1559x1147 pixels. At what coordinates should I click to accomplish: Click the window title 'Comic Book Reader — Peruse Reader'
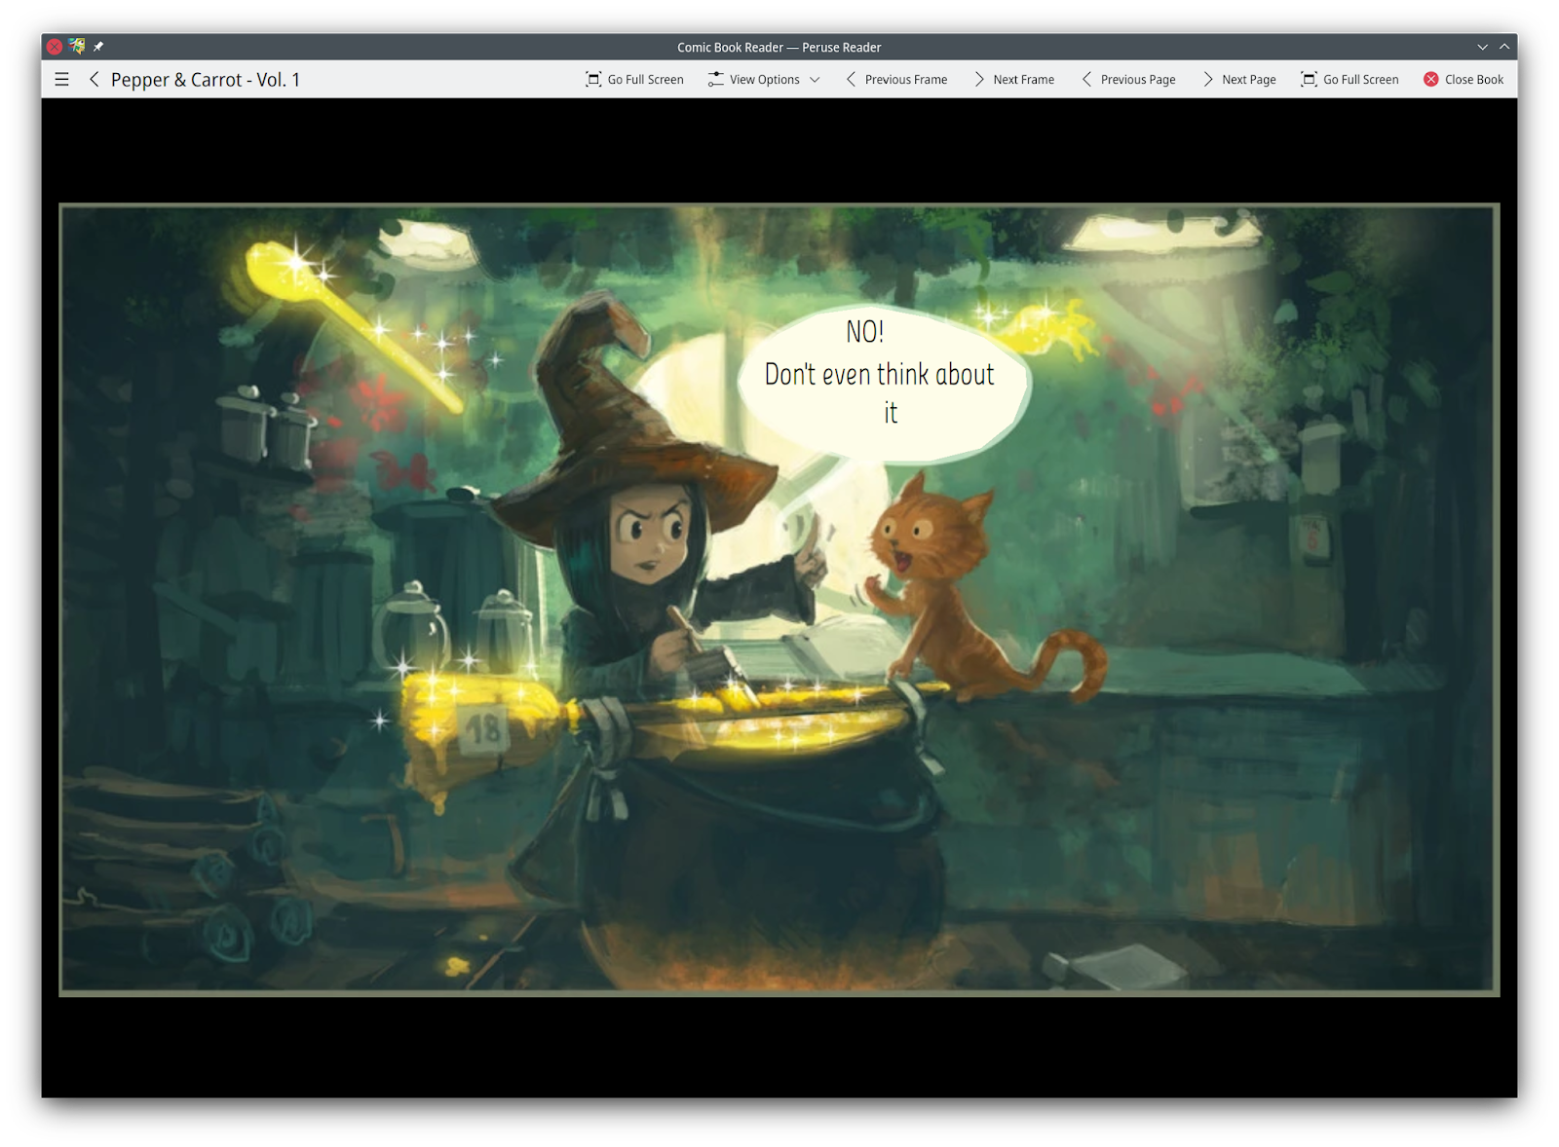coord(779,47)
